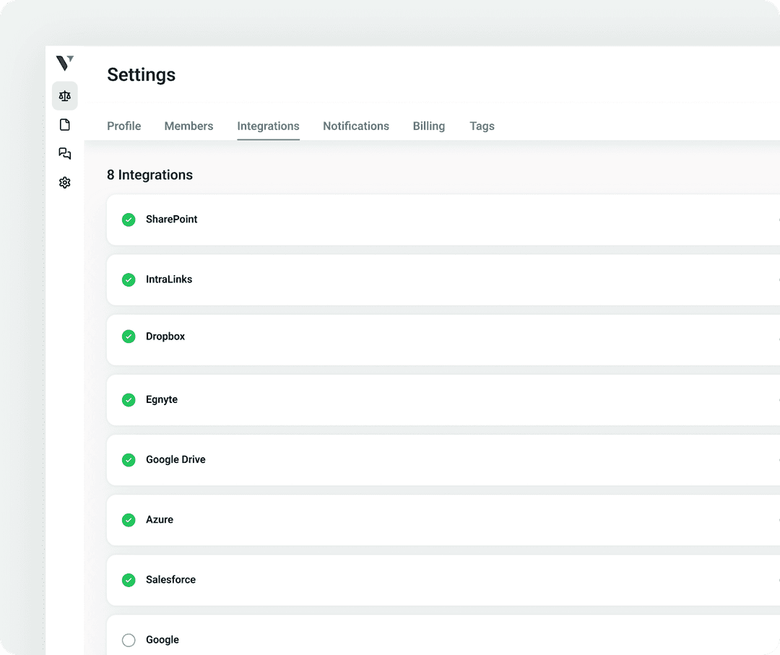This screenshot has width=780, height=655.
Task: Disable the Dropbox integration toggle
Action: point(129,336)
